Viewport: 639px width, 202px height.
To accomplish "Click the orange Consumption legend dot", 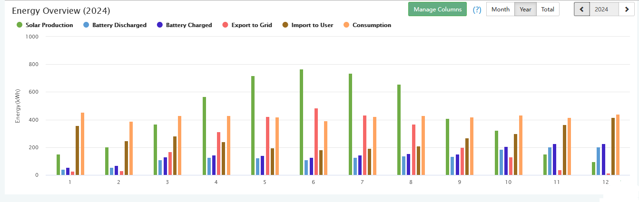I will pyautogui.click(x=346, y=25).
